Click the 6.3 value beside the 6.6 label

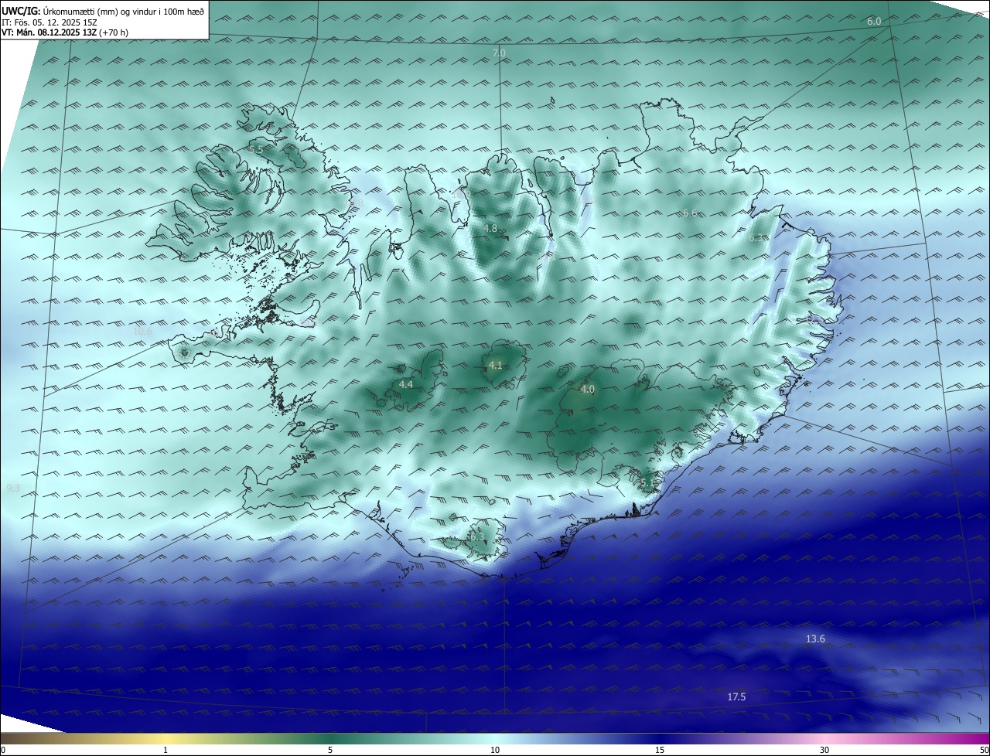(x=756, y=238)
